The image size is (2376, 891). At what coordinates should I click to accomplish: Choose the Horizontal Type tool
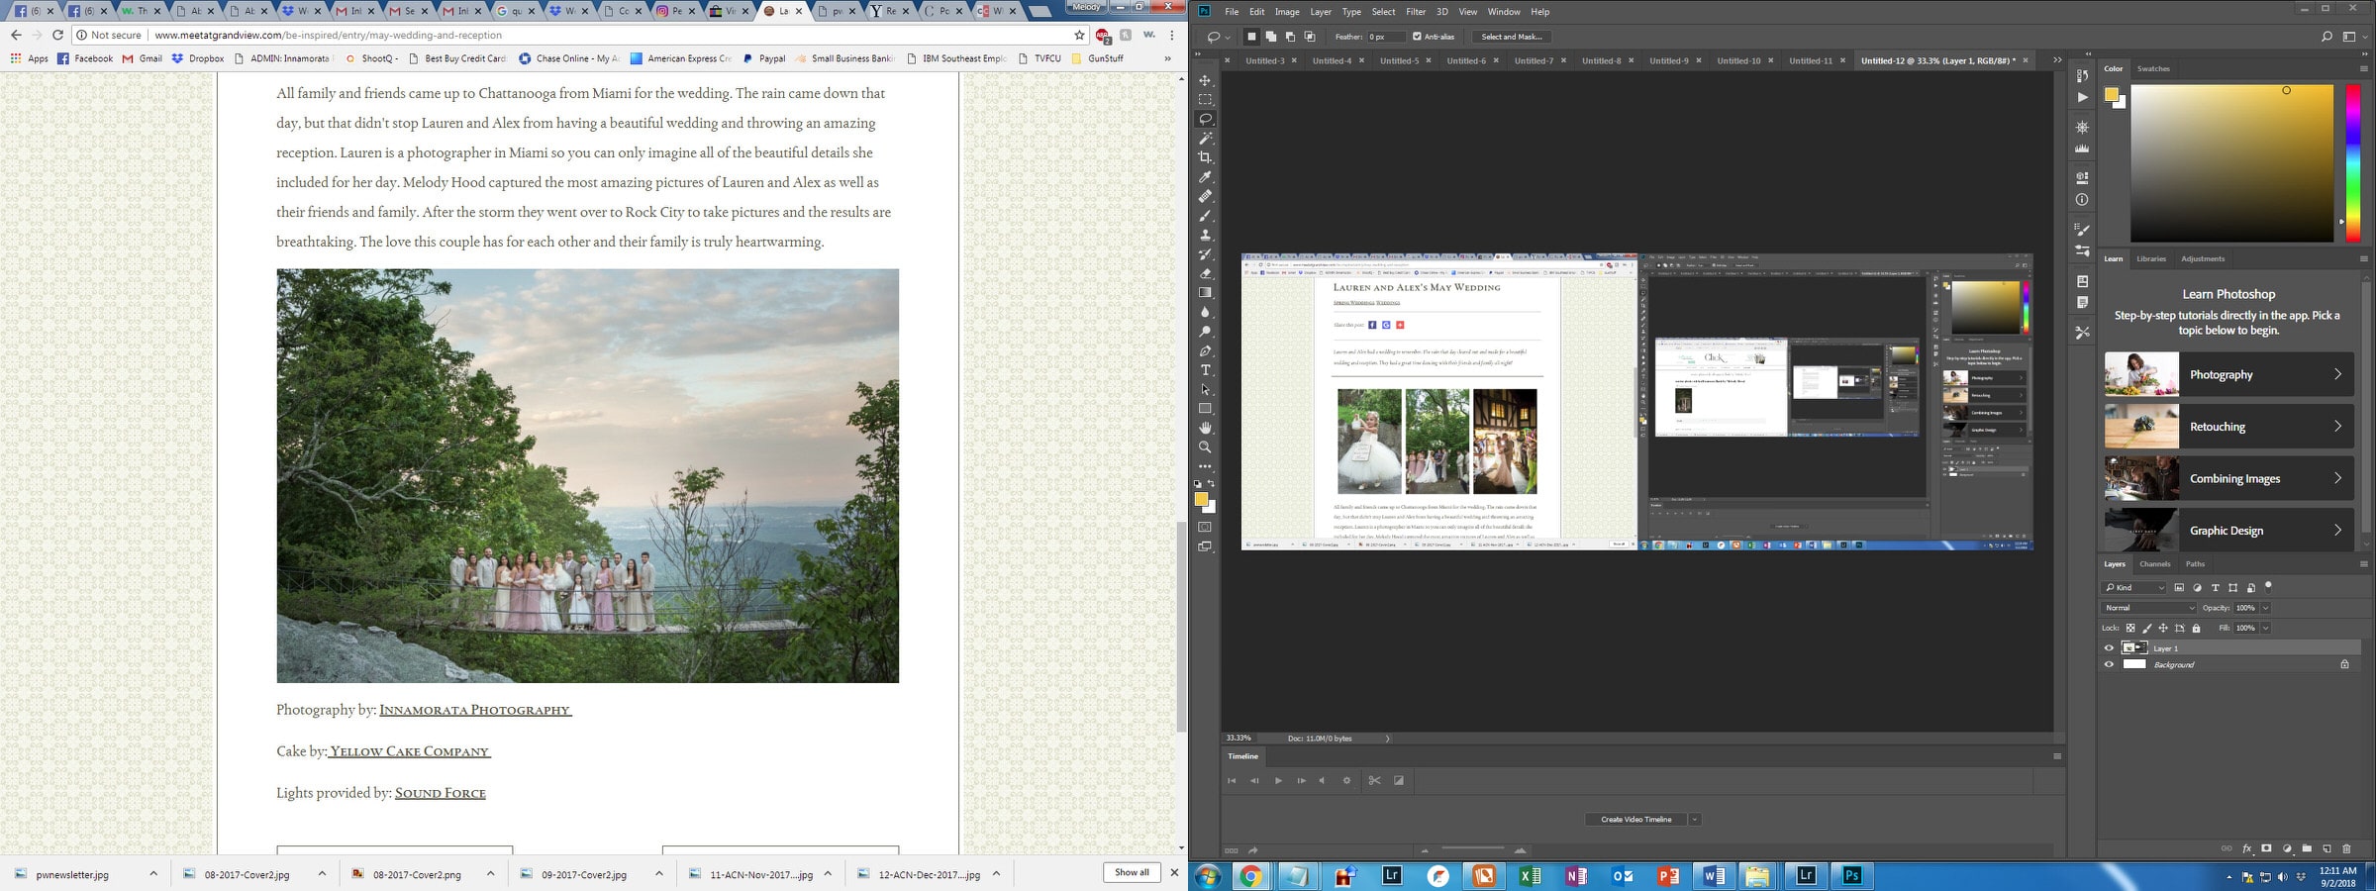point(1205,370)
